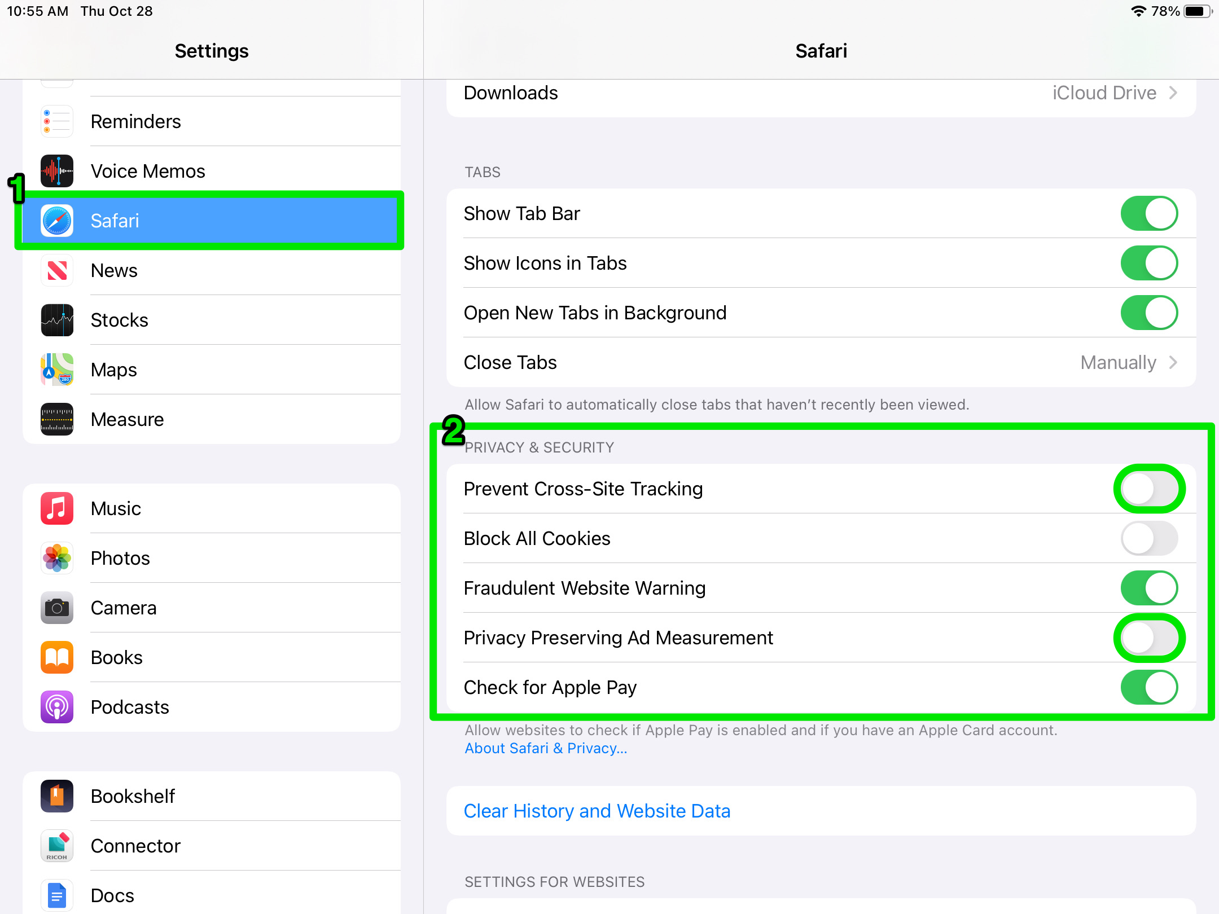
Task: Turn off Check for Apple Pay
Action: (1149, 687)
